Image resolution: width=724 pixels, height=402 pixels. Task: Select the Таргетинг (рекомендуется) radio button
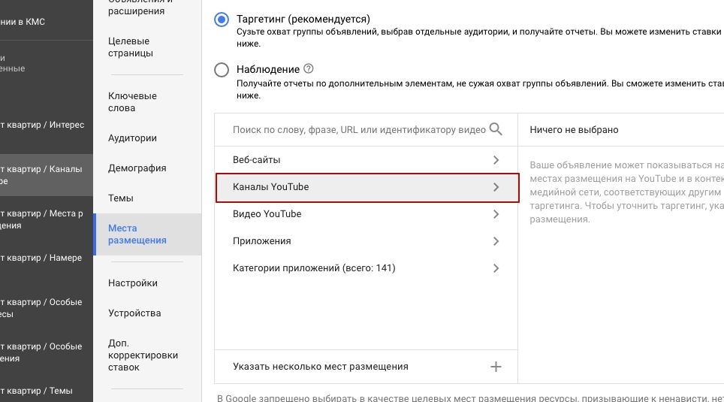[222, 20]
